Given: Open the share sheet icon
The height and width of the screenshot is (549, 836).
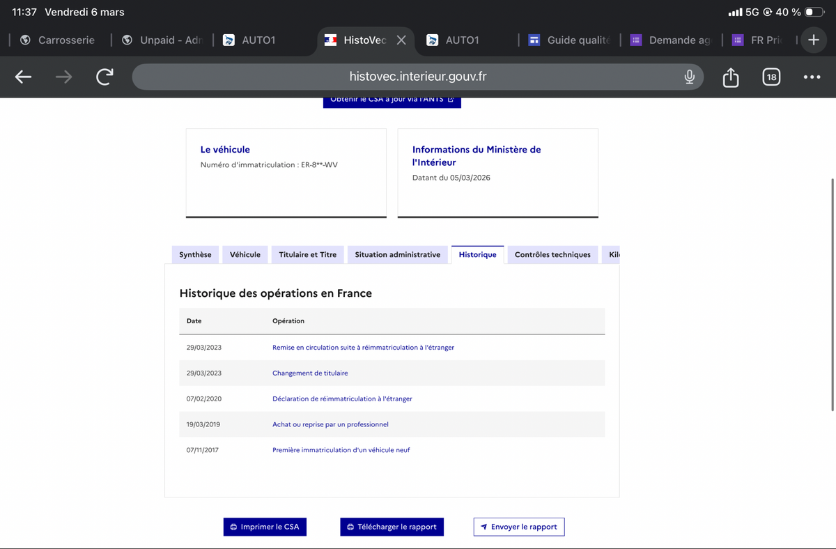Looking at the screenshot, I should [x=730, y=77].
